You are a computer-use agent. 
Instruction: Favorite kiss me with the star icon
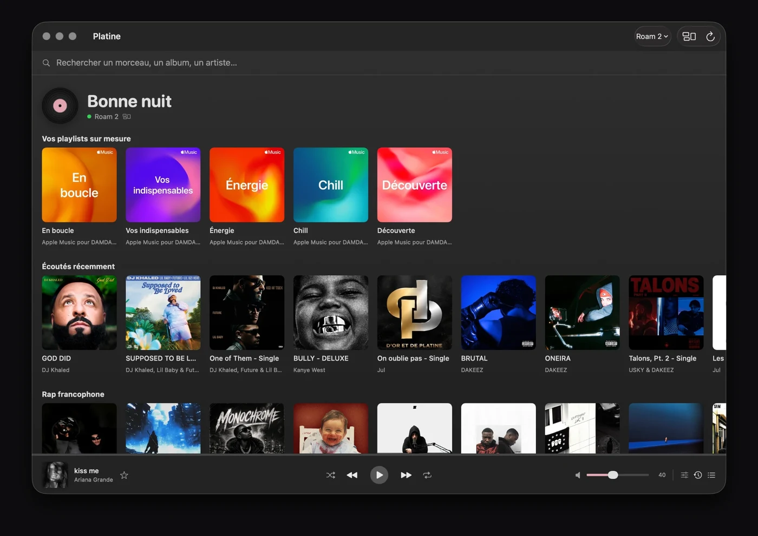coord(124,475)
